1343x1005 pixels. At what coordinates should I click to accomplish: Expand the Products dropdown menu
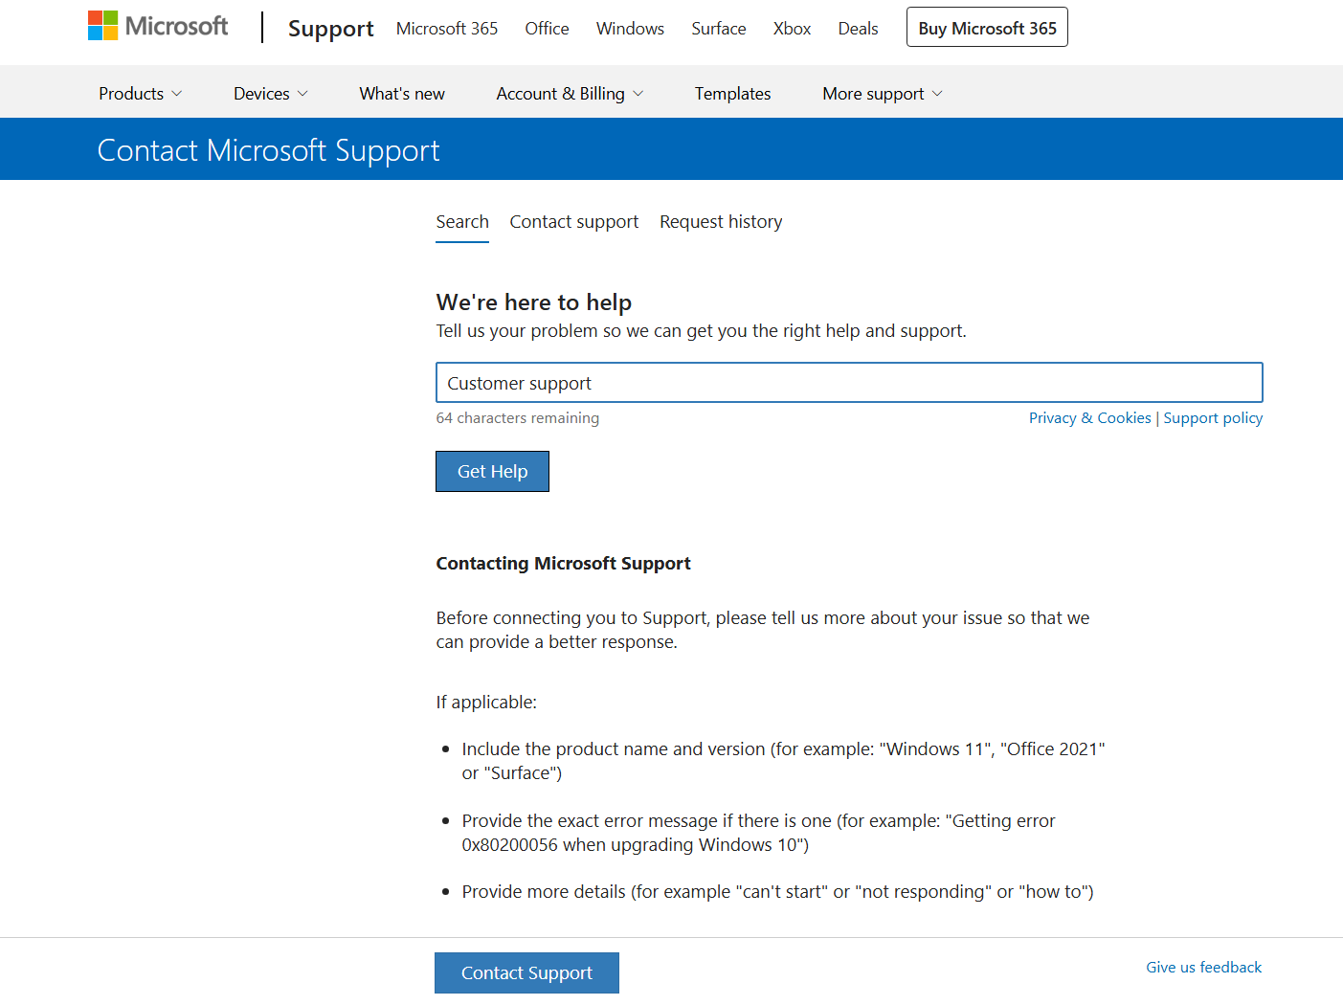[140, 94]
